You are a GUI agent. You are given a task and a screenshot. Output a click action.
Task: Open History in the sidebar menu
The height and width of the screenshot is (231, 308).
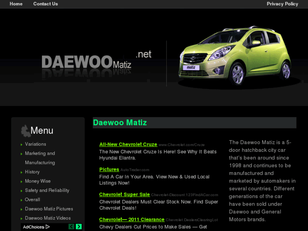[x=32, y=172]
